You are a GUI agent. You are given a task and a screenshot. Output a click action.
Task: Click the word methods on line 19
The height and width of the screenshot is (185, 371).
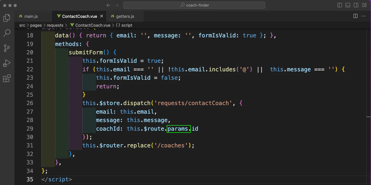coord(67,44)
